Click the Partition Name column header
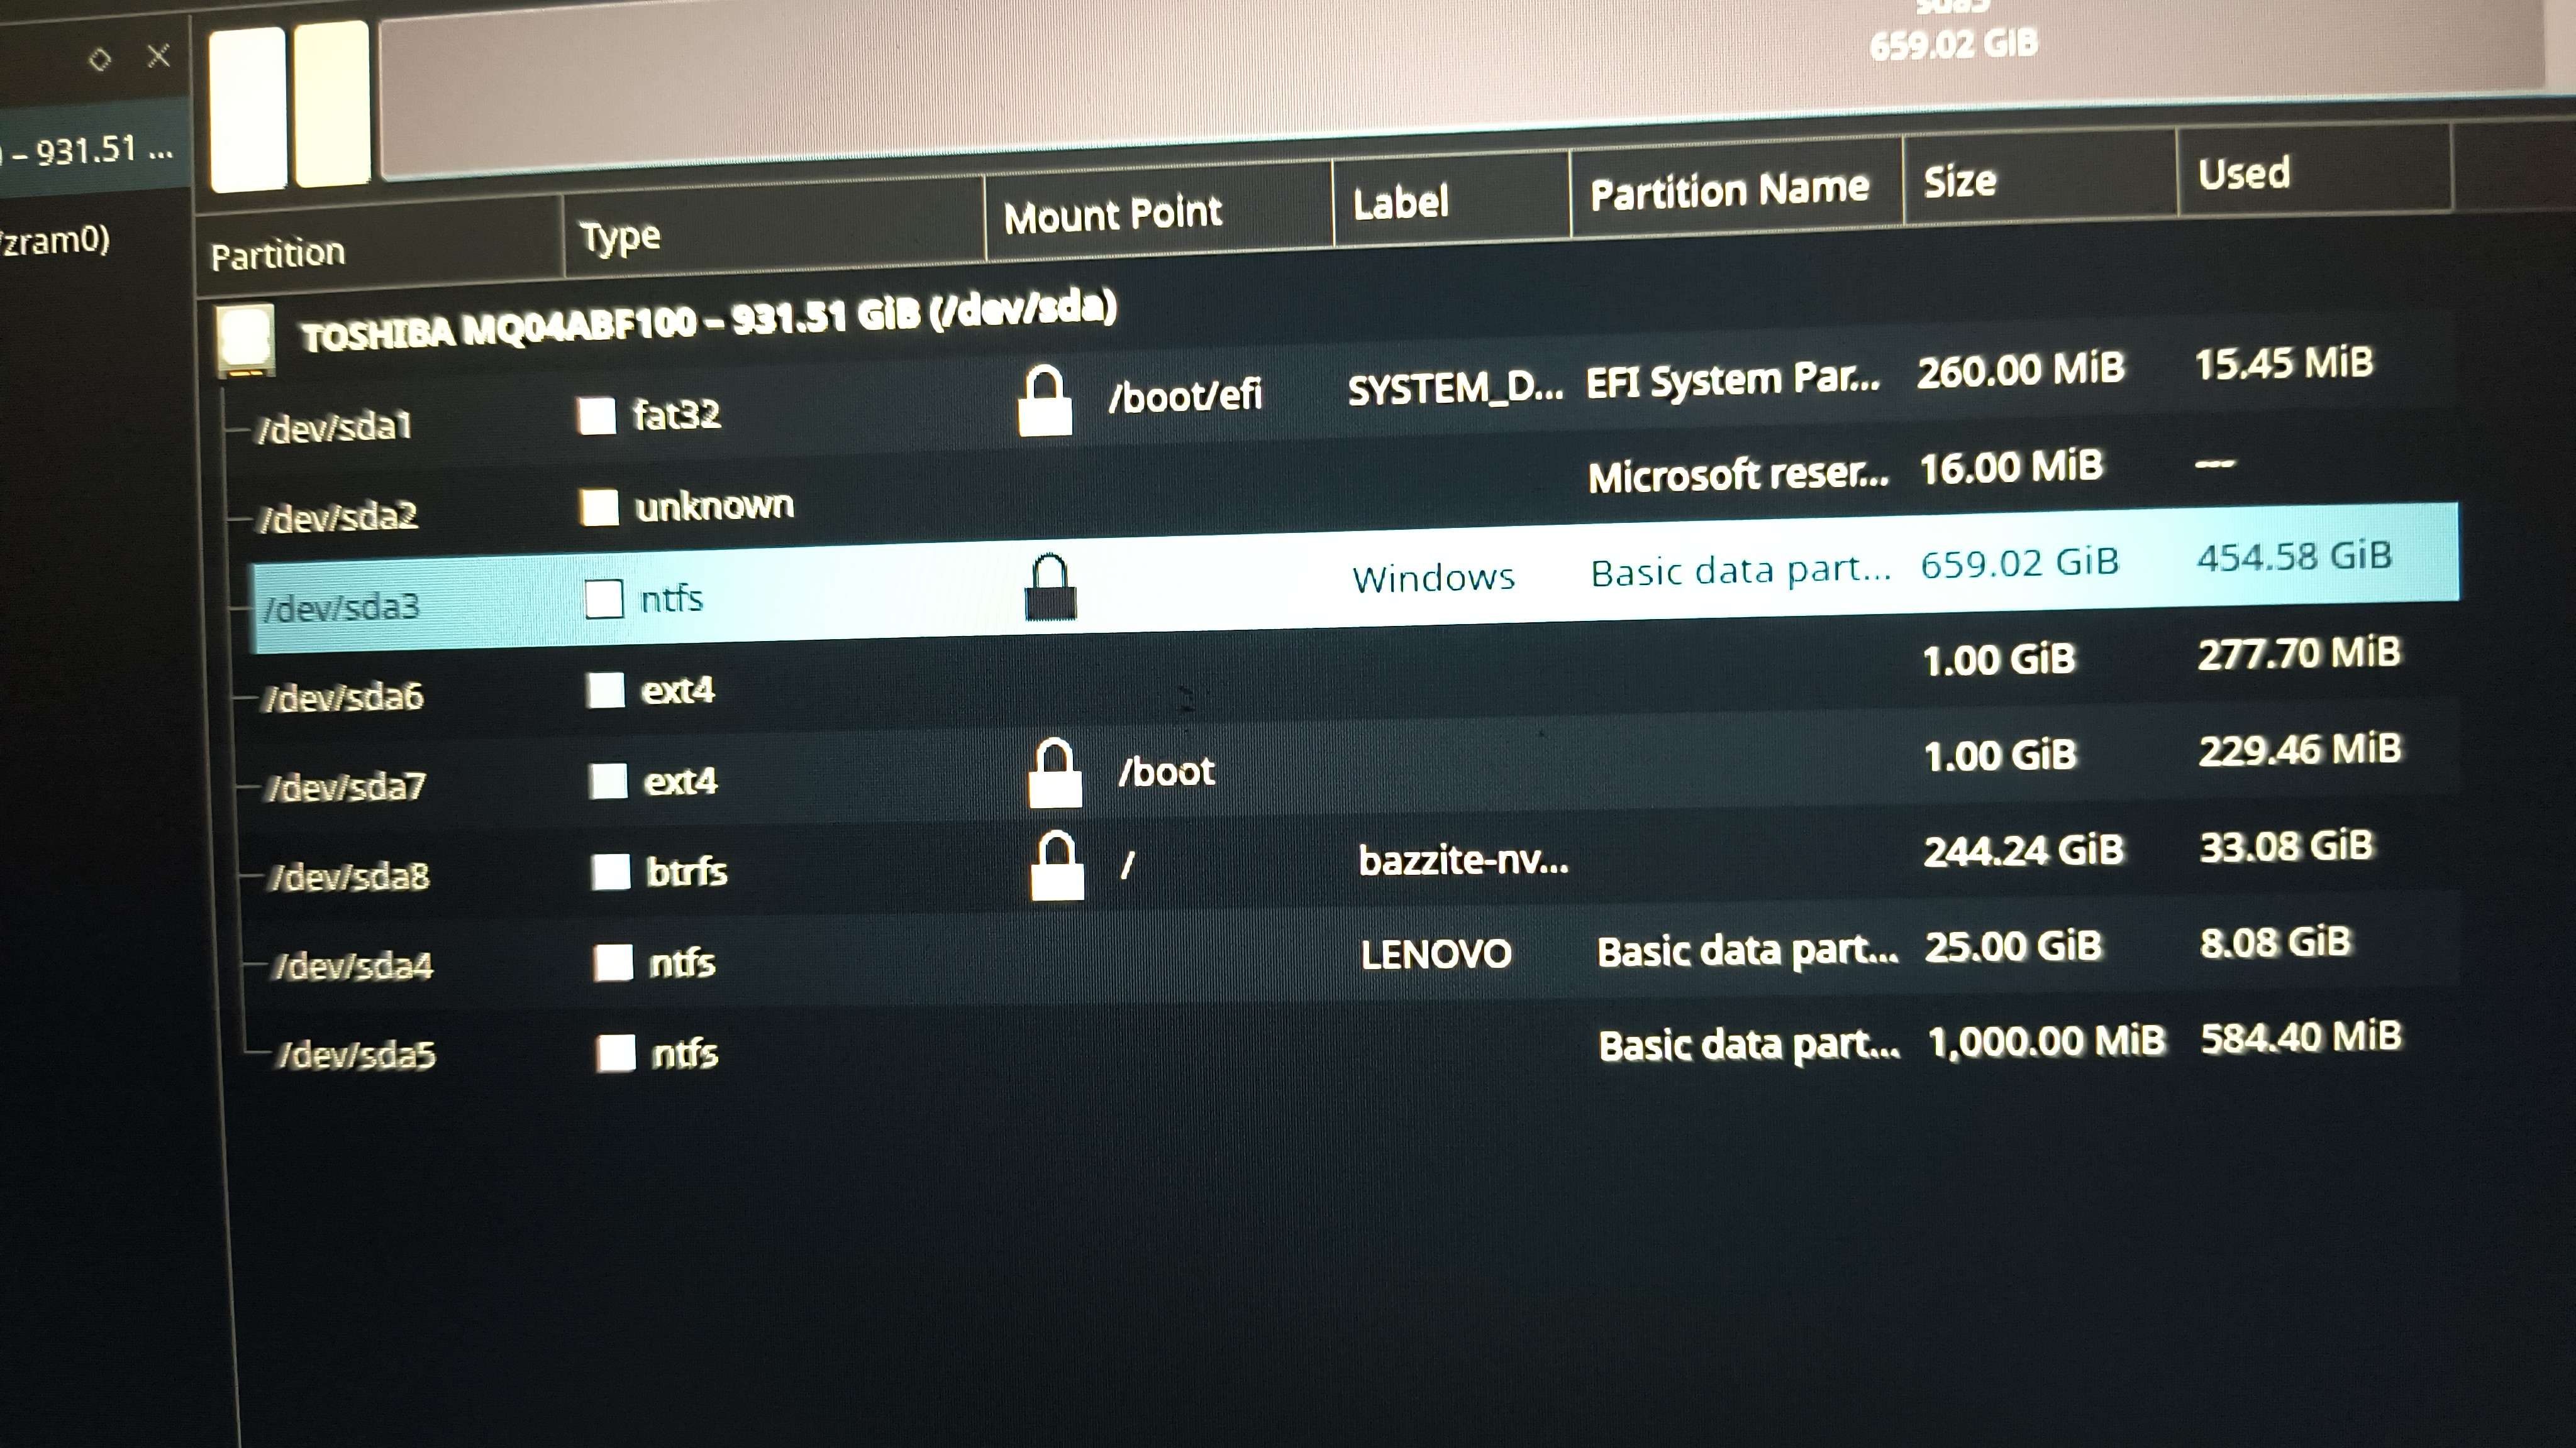2576x1448 pixels. [x=1729, y=190]
